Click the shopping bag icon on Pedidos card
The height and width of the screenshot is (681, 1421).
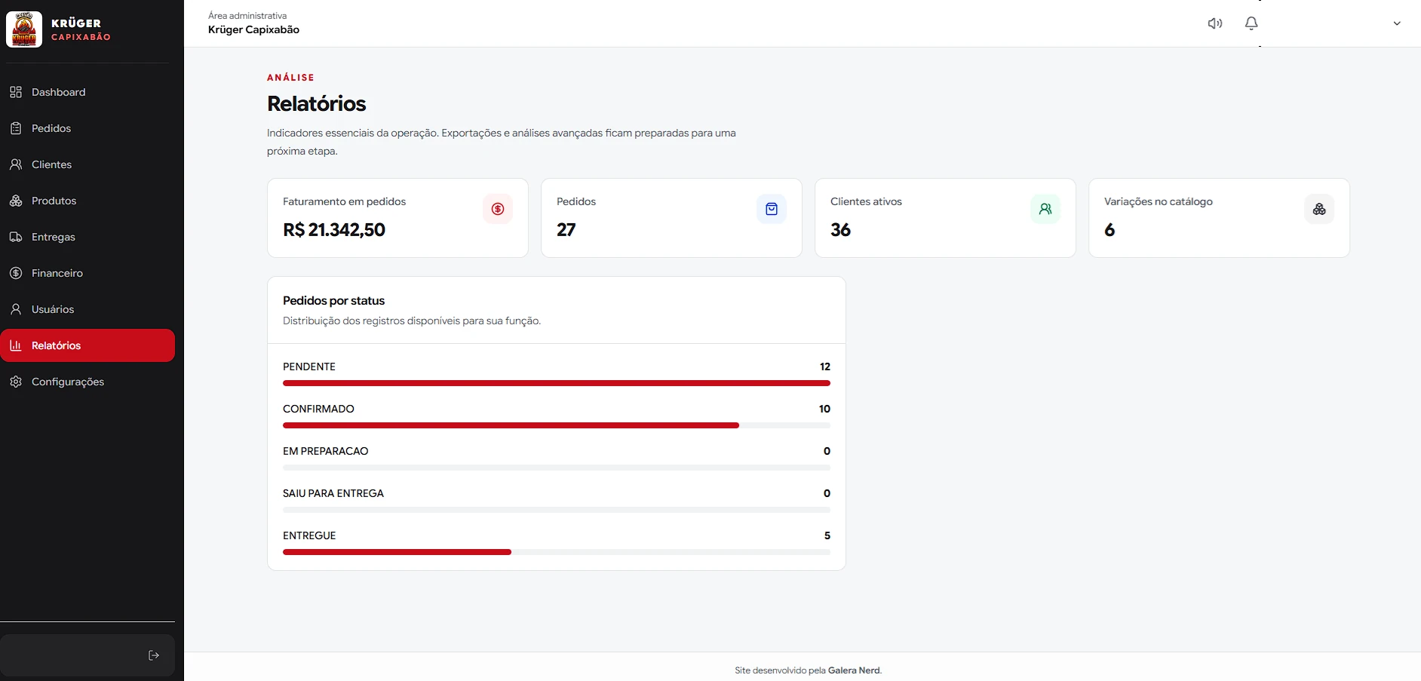[x=772, y=209]
